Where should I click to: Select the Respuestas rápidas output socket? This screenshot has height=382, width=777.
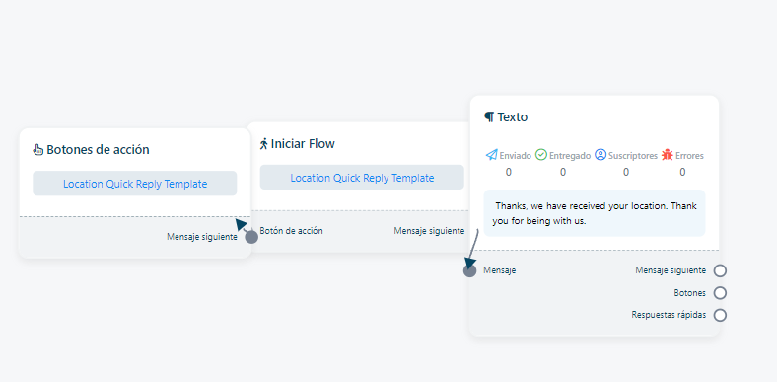(x=720, y=315)
